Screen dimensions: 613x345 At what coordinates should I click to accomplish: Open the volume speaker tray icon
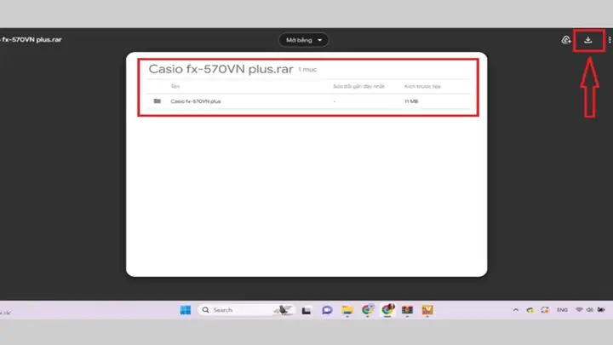[589, 310]
